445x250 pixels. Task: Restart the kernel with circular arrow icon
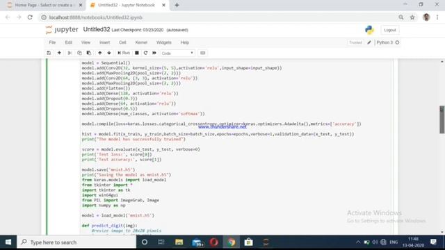click(x=145, y=53)
